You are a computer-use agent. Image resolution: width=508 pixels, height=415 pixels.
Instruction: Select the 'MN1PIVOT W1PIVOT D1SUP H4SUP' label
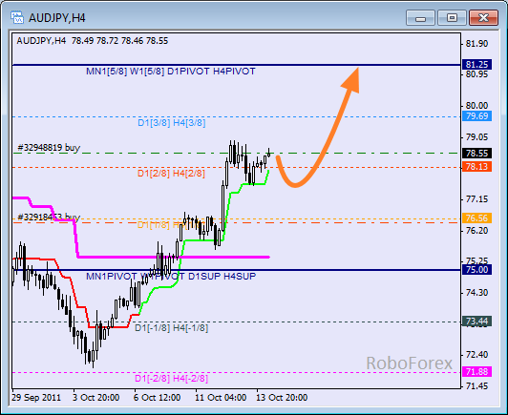tap(171, 276)
